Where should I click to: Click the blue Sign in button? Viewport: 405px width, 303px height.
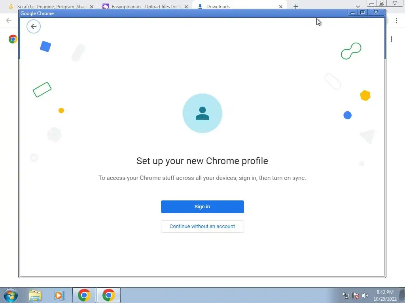click(x=202, y=207)
